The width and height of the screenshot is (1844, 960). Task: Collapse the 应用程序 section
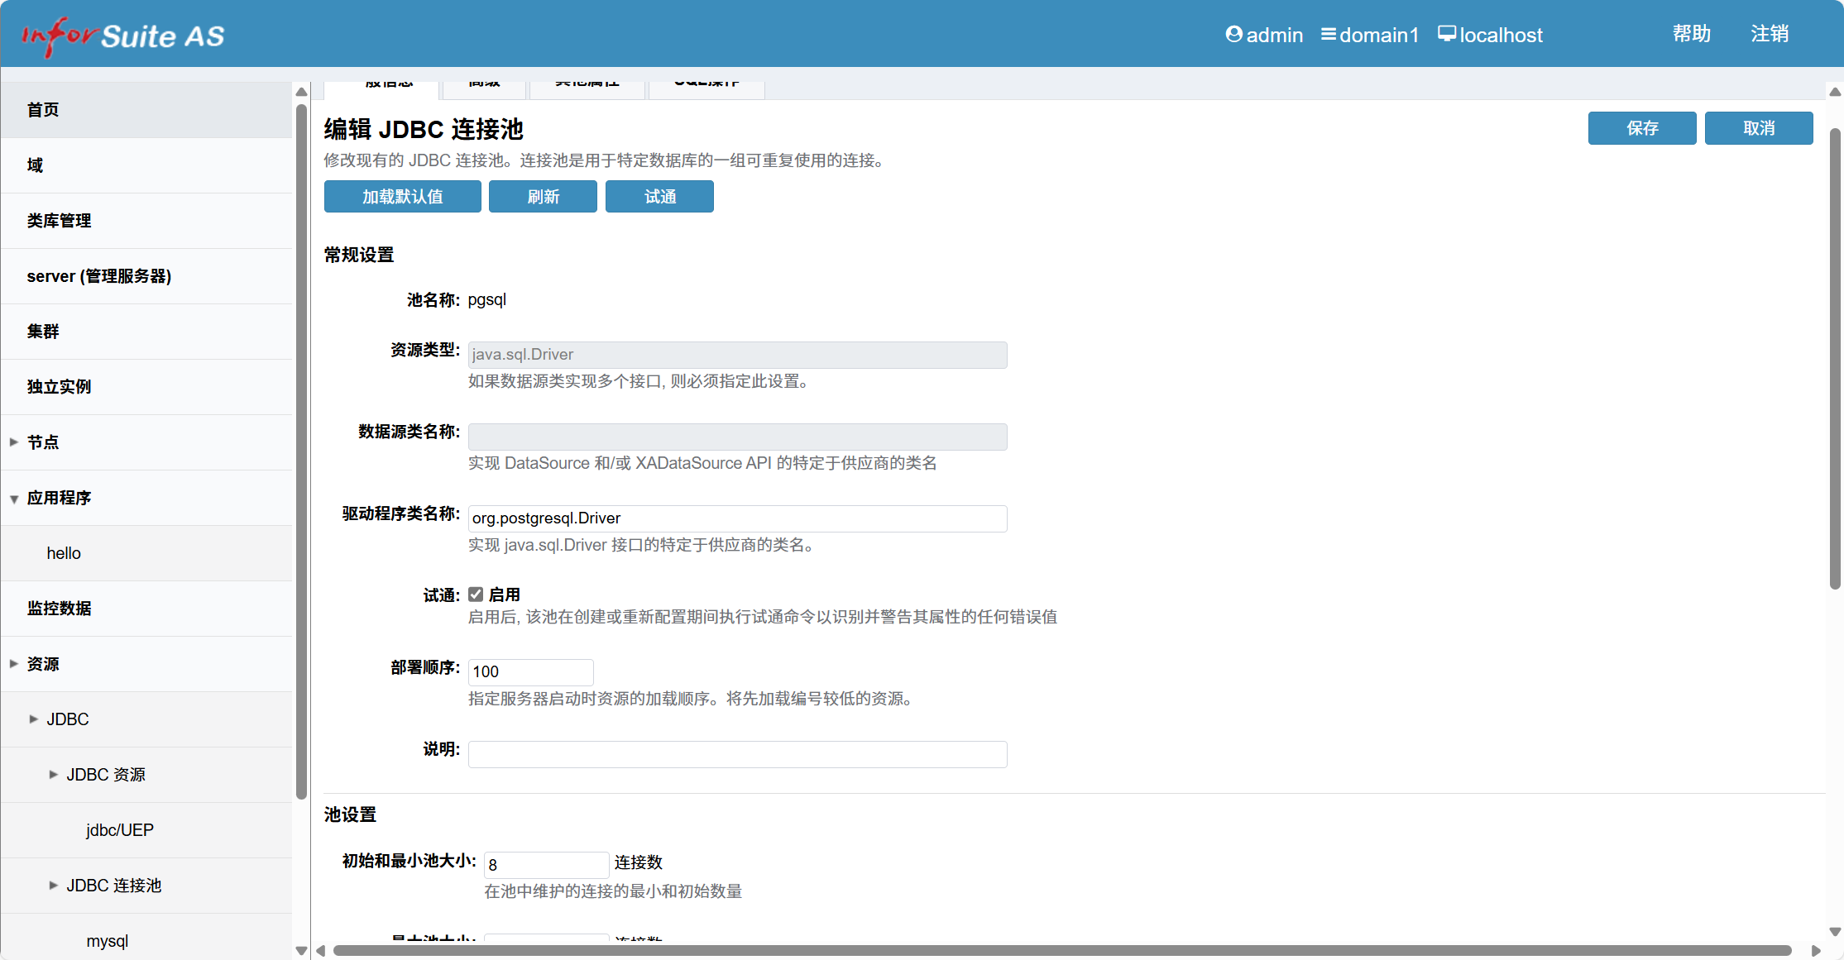13,498
